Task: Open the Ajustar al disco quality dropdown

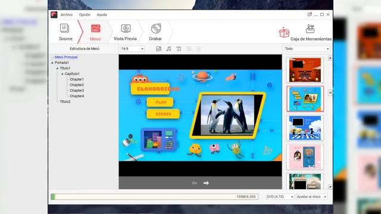Action: coord(311,197)
